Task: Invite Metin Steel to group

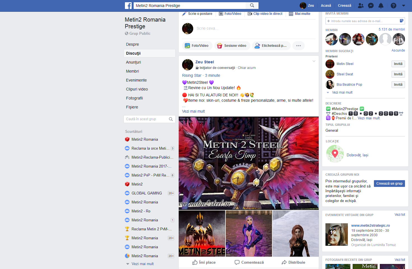Action: point(398,64)
